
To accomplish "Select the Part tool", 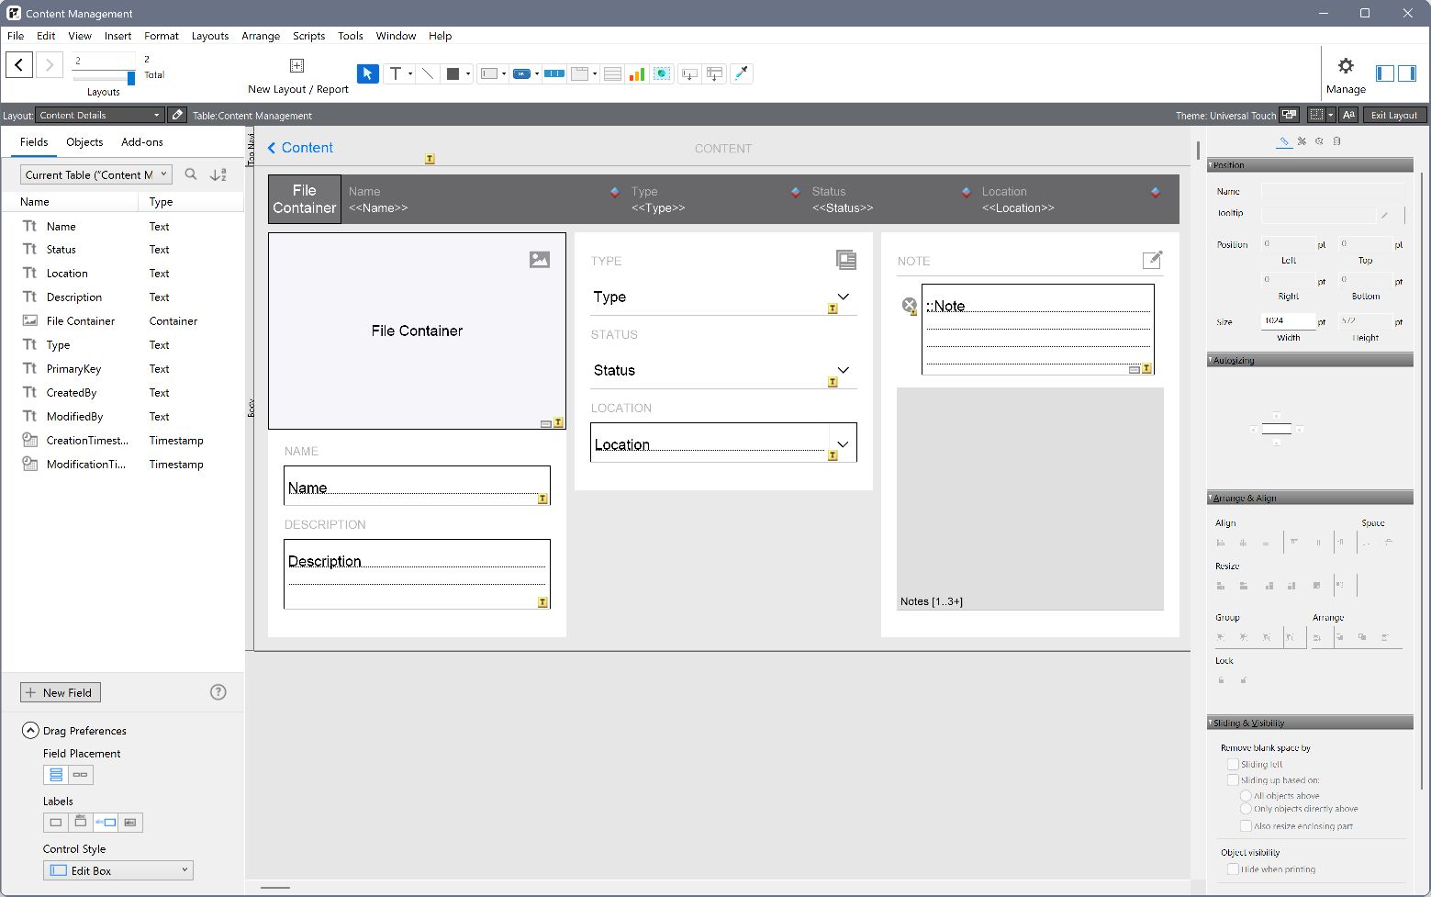I will (714, 73).
